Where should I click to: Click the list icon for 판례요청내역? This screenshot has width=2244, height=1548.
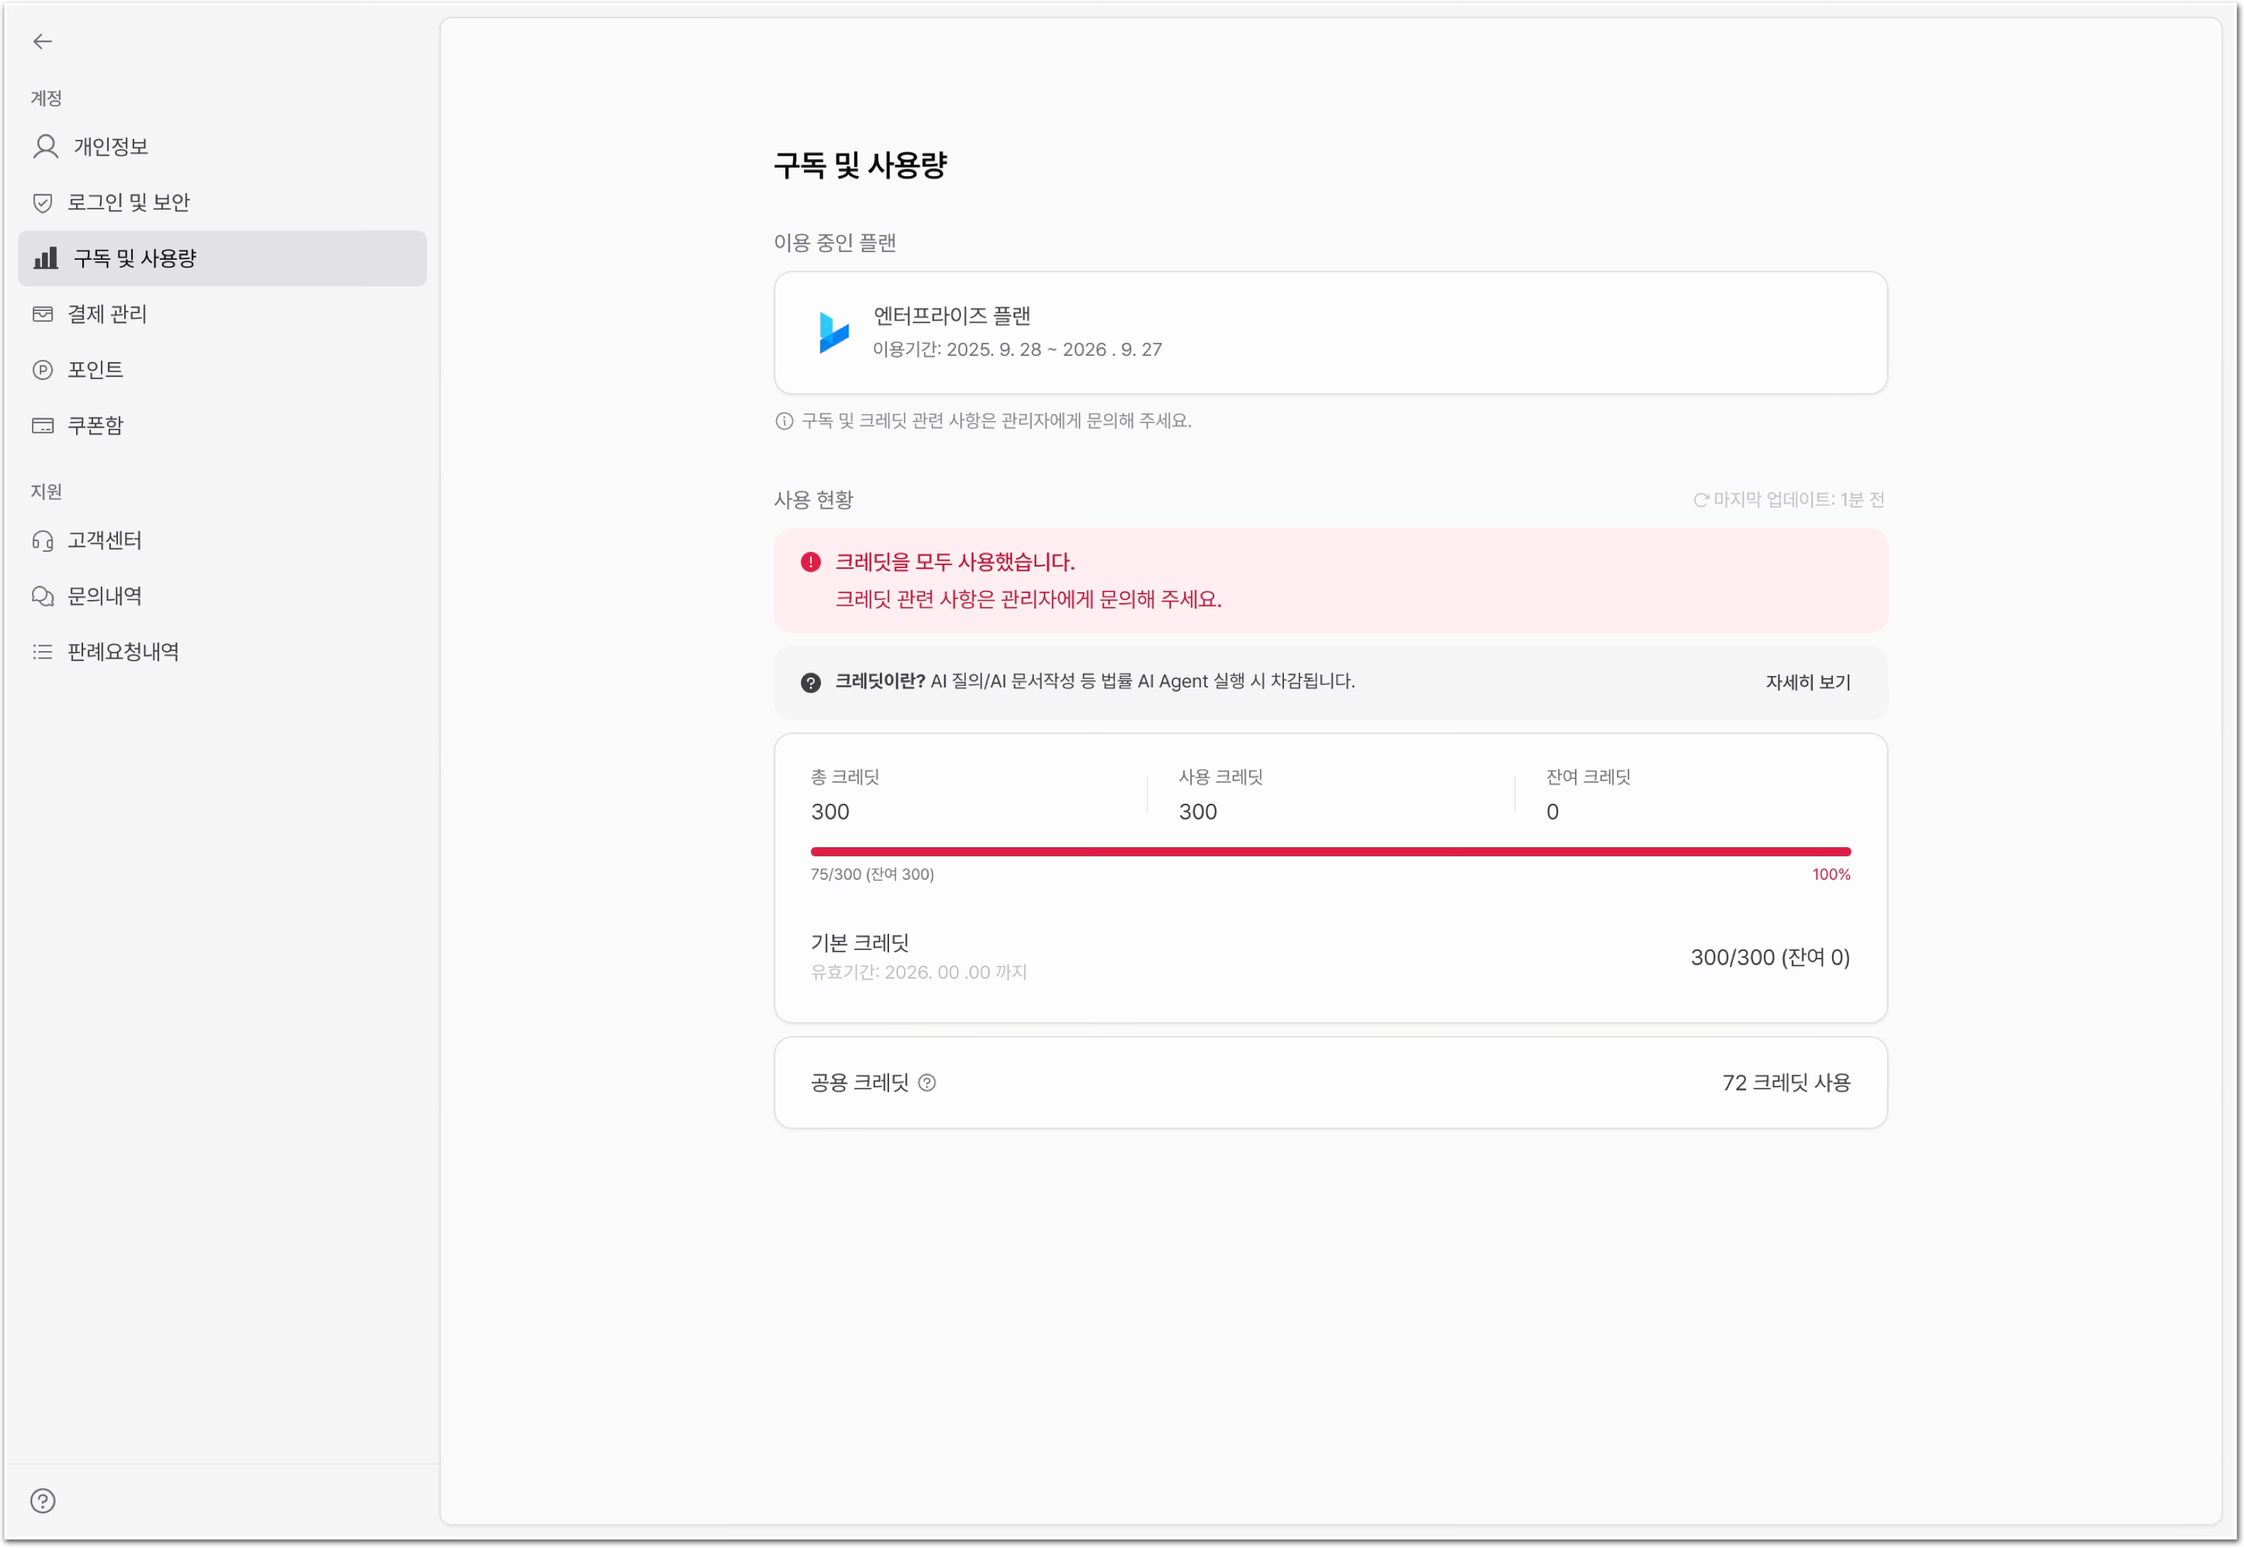coord(43,652)
